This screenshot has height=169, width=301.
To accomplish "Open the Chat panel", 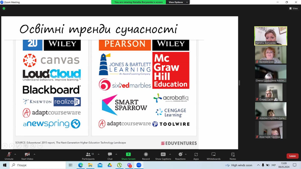I will click(x=110, y=156).
